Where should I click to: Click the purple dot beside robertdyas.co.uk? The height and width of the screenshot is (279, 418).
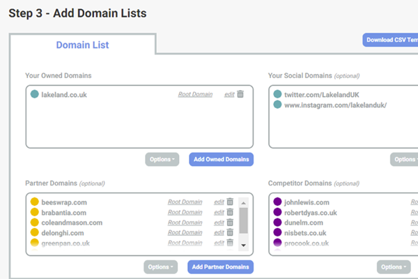277,212
